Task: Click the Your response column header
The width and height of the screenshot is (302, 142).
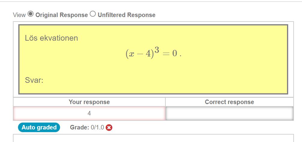Action: click(x=89, y=102)
